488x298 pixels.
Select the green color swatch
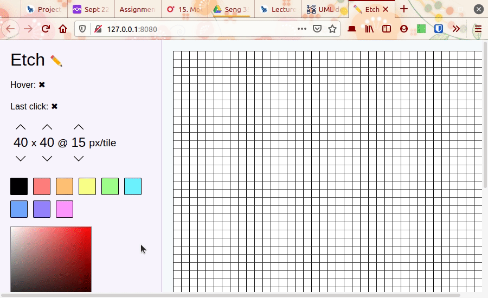point(110,186)
